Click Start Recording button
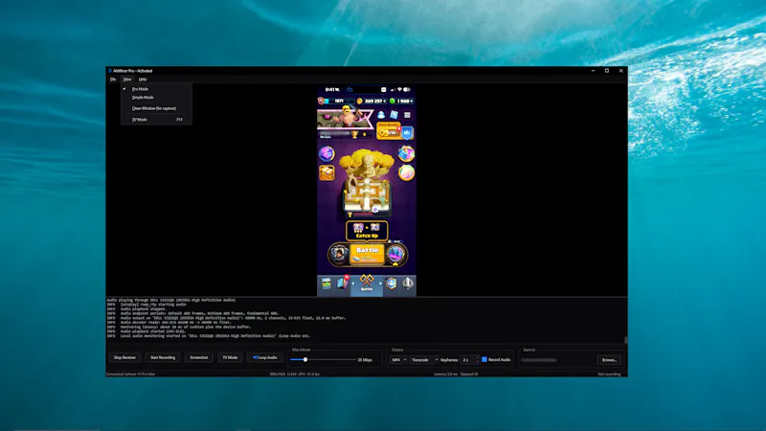 [163, 357]
